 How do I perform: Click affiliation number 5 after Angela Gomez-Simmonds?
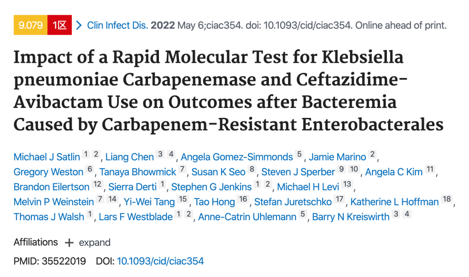click(x=299, y=154)
